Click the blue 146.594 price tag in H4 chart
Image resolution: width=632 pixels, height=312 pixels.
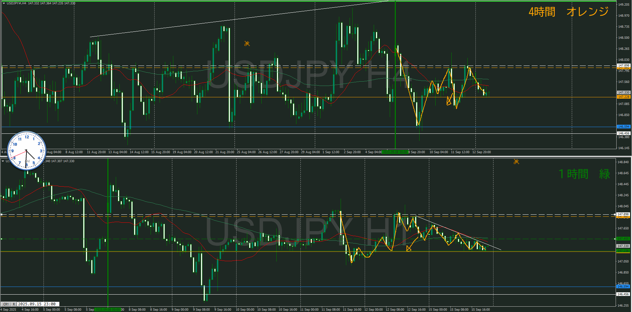tap(624, 127)
